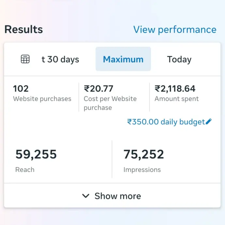The width and height of the screenshot is (225, 225).
Task: Click the ₹350.00 daily budget link
Action: point(166,122)
